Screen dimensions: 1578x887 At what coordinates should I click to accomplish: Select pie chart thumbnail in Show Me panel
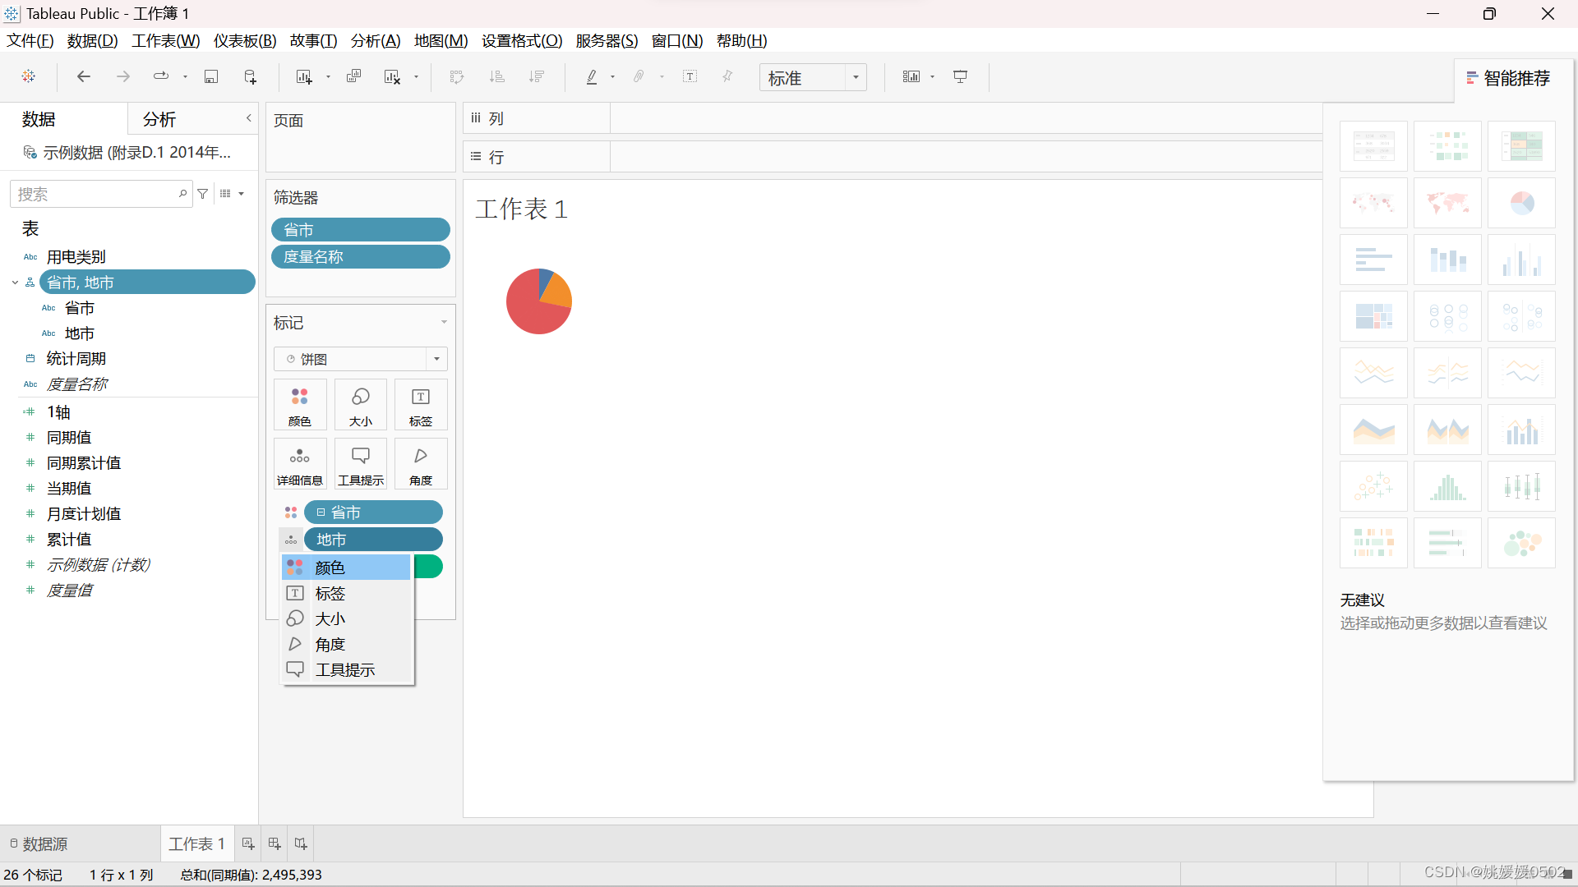(x=1520, y=203)
